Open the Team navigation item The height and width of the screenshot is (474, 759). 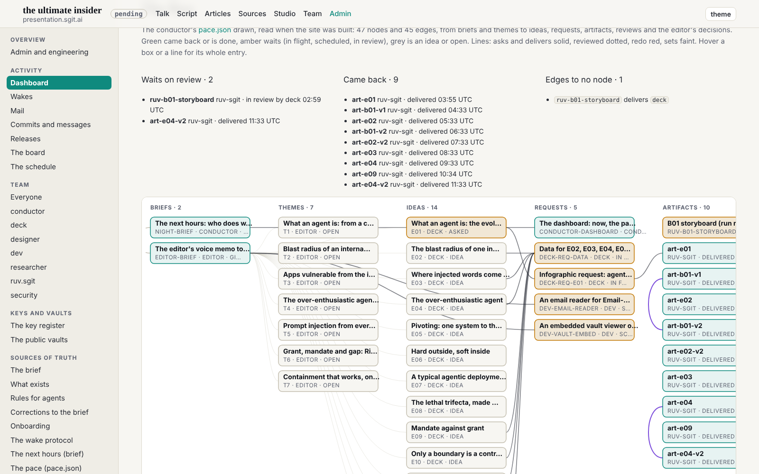(x=313, y=14)
